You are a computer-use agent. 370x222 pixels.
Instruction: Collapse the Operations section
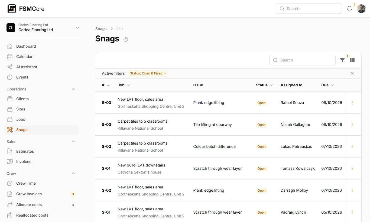pyautogui.click(x=73, y=89)
